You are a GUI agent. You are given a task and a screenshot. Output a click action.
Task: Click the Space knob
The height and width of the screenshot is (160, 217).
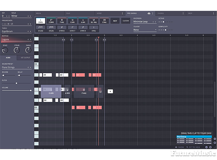coord(5,50)
